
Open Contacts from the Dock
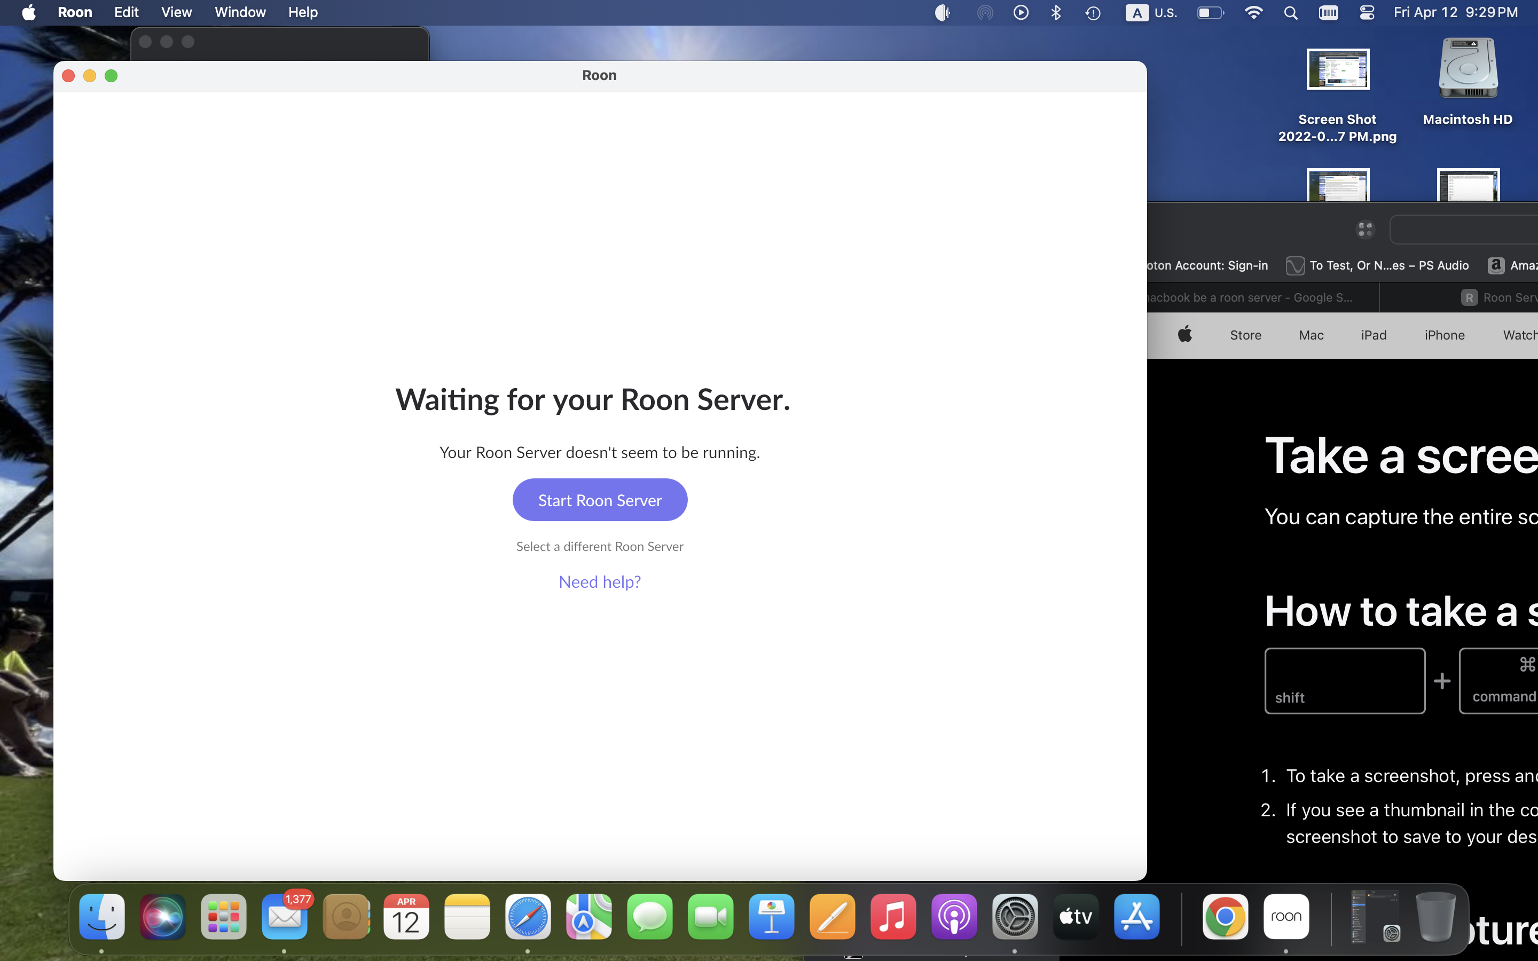346,917
